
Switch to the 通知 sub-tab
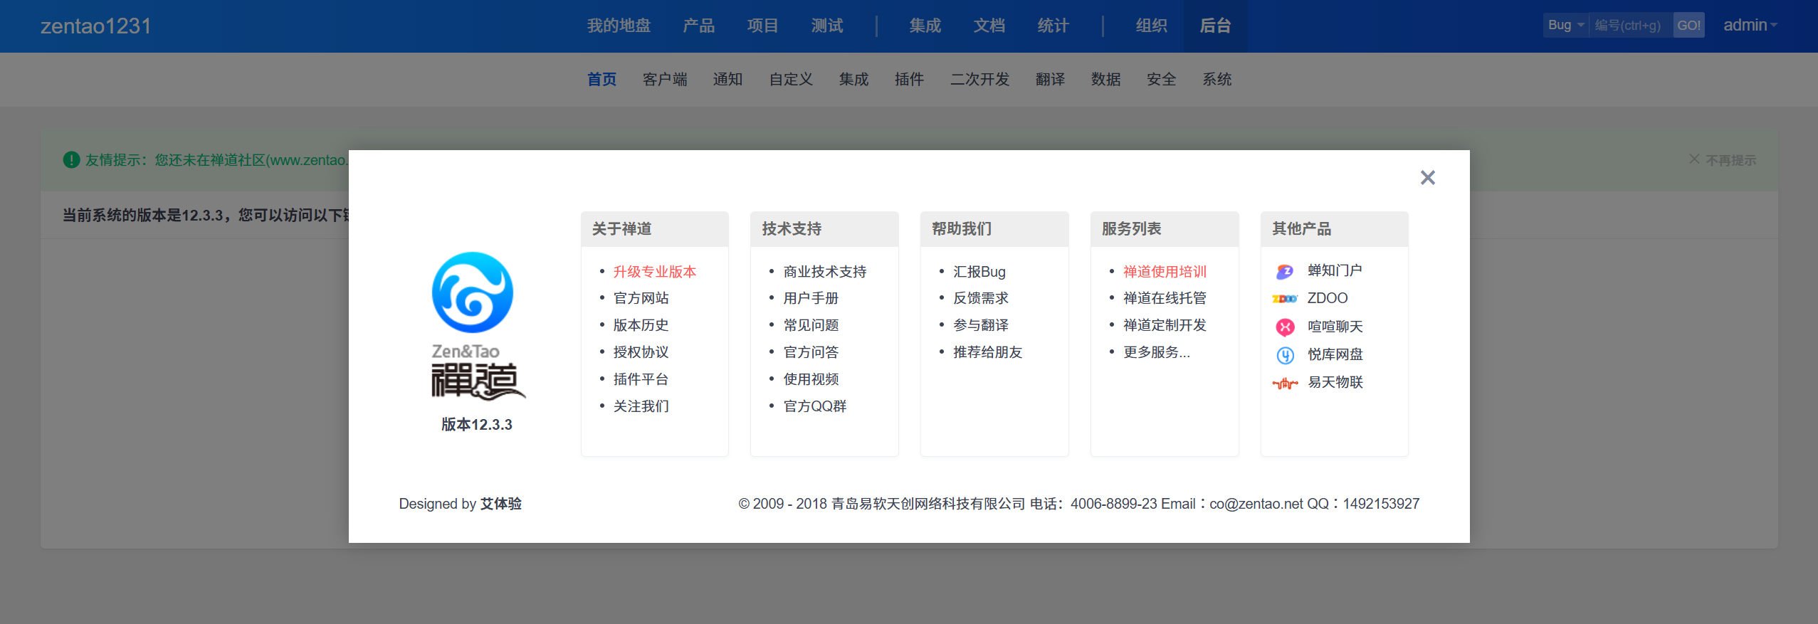point(727,79)
